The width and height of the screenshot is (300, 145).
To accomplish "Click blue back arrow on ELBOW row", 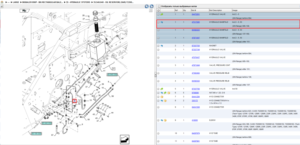I will click(162, 120).
